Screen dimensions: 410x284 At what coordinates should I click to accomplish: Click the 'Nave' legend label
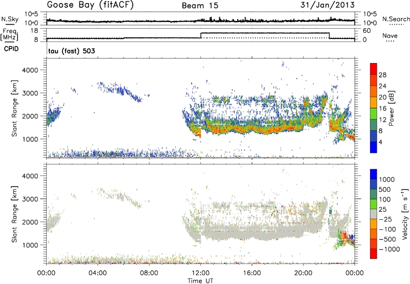click(x=390, y=35)
